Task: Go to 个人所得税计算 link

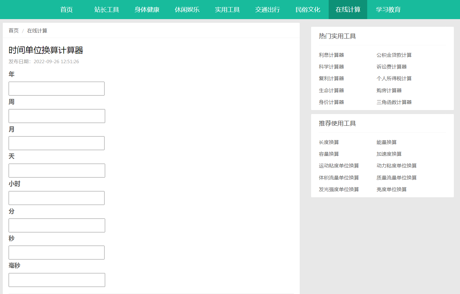Action: point(394,78)
